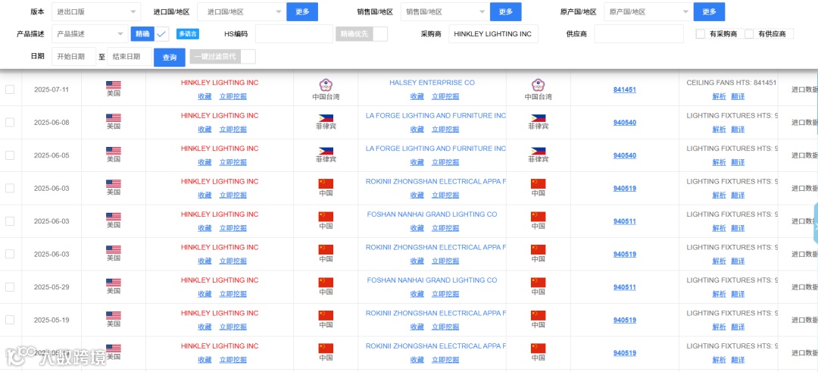This screenshot has width=818, height=372.
Task: Click the CEILING FANS HTS: 841451 description text
Action: click(x=732, y=83)
